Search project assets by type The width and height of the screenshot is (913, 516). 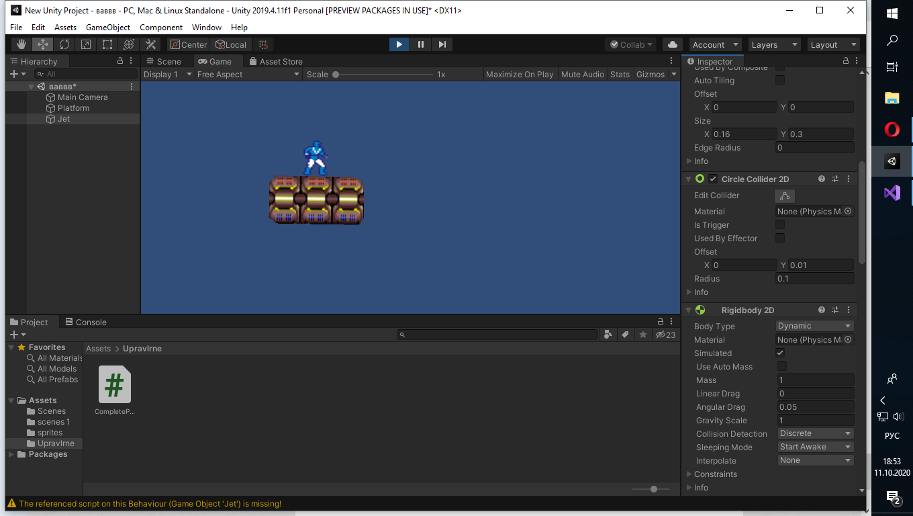[x=608, y=334]
